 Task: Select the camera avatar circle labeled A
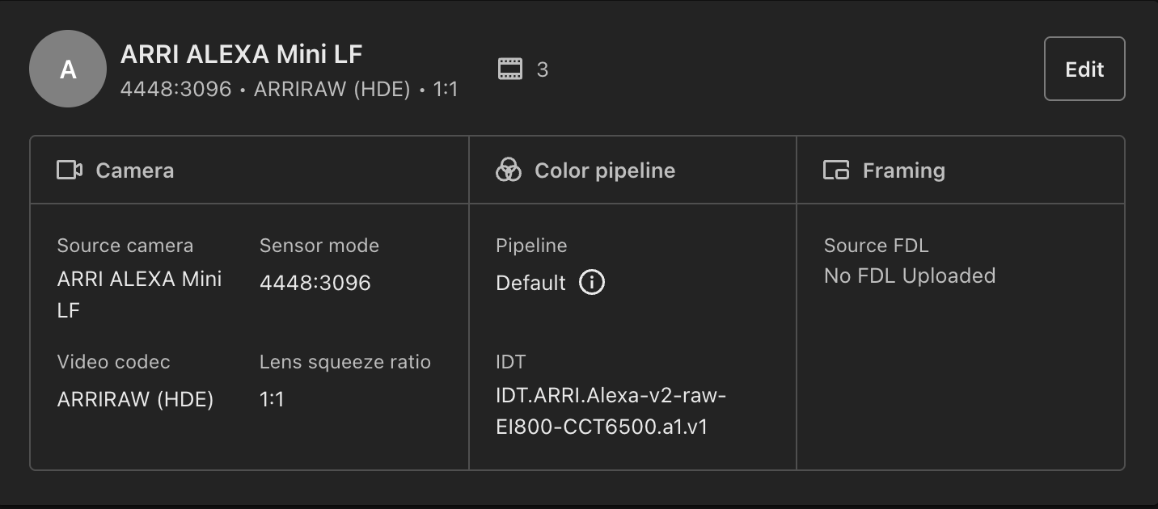click(68, 69)
